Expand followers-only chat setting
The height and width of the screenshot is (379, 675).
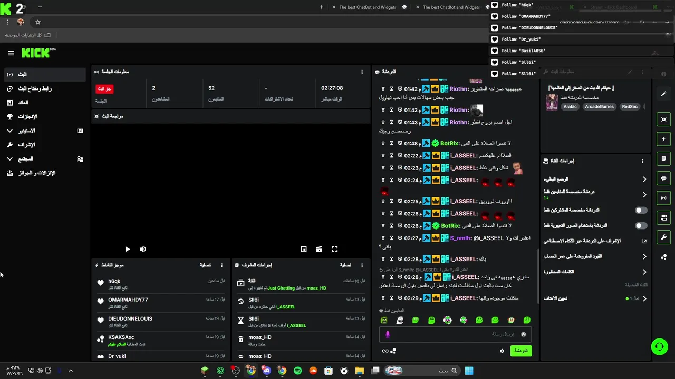pyautogui.click(x=644, y=195)
